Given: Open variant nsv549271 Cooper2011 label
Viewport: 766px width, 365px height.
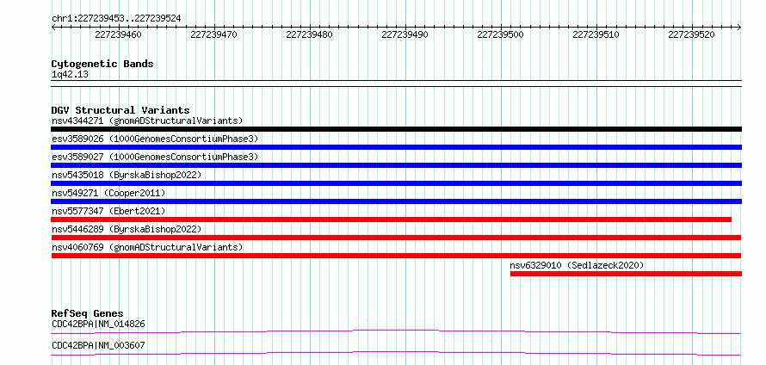Looking at the screenshot, I should coord(108,193).
